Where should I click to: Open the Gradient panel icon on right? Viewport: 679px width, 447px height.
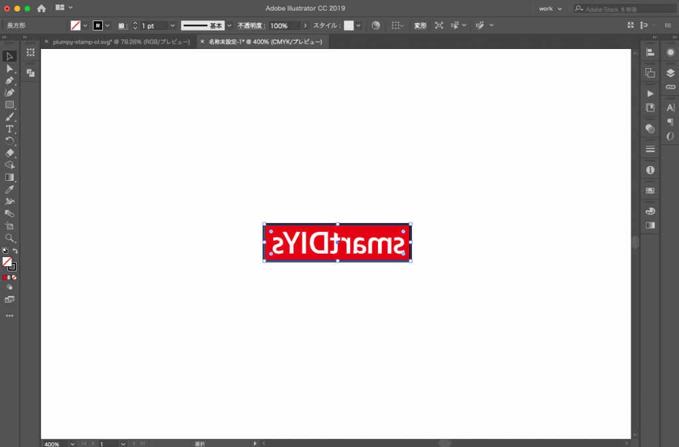(650, 225)
